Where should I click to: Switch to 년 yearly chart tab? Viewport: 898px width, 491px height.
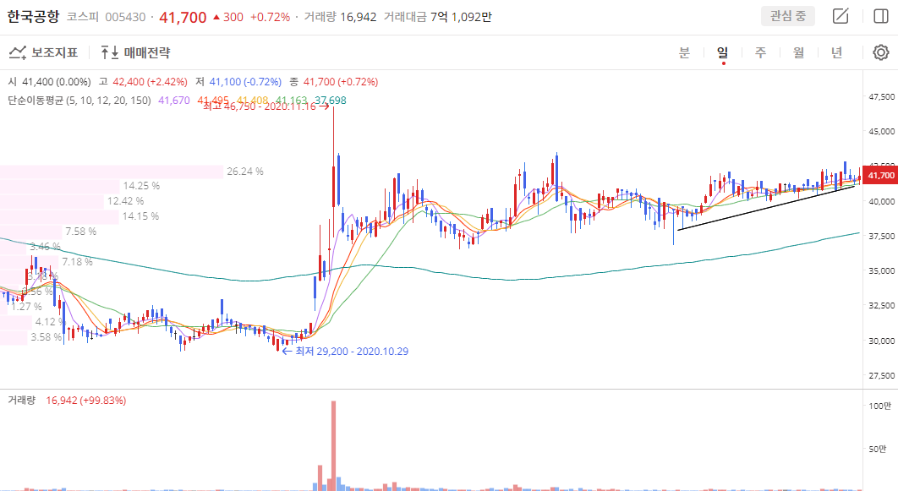837,52
